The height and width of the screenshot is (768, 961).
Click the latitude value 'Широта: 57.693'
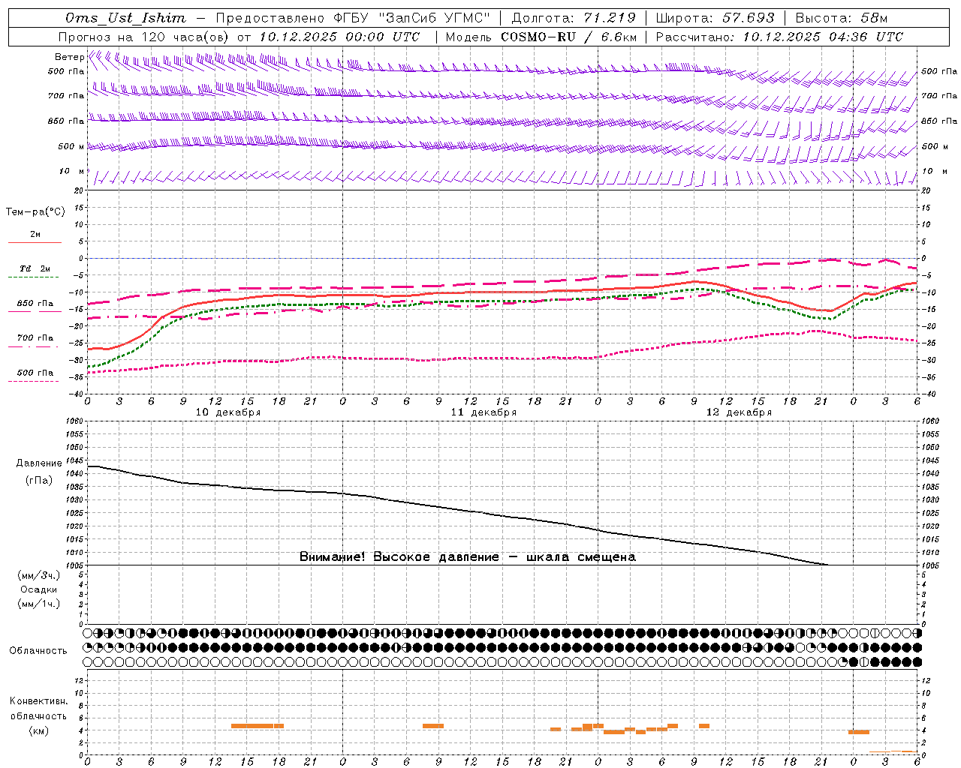(715, 18)
